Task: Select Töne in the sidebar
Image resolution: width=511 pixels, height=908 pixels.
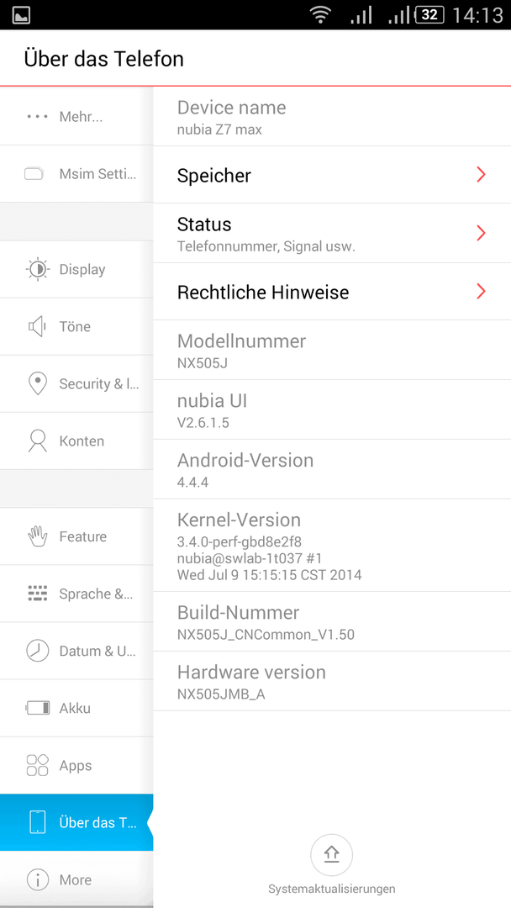Action: coord(76,326)
